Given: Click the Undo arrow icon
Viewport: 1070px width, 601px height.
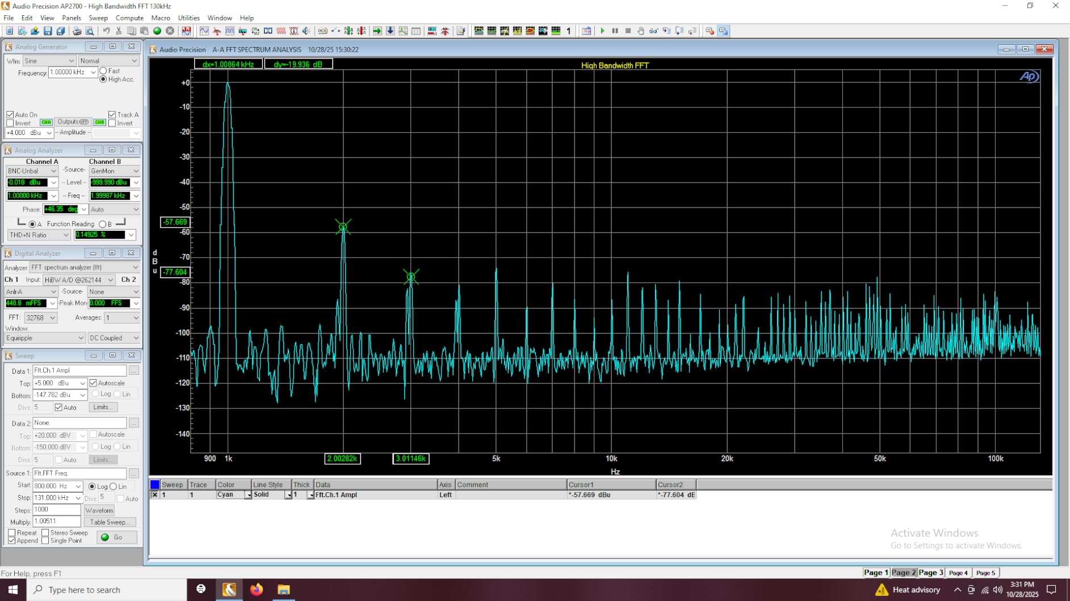Looking at the screenshot, I should point(106,31).
